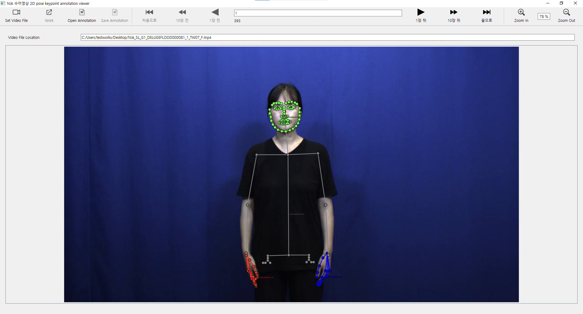Click the 78 % zoom percentage field
583x314 pixels.
[x=544, y=16]
